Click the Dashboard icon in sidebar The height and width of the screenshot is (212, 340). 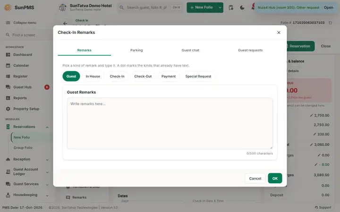pos(8,55)
